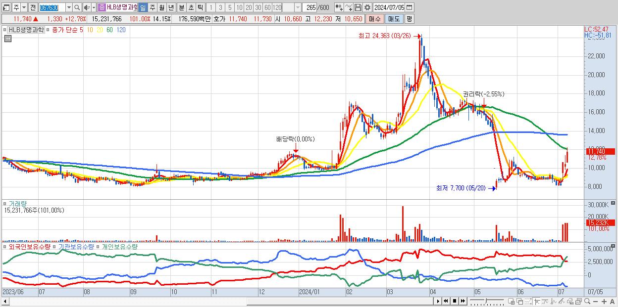The height and width of the screenshot is (307, 618).
Task: Click the candle count field showing 265
Action: point(309,7)
